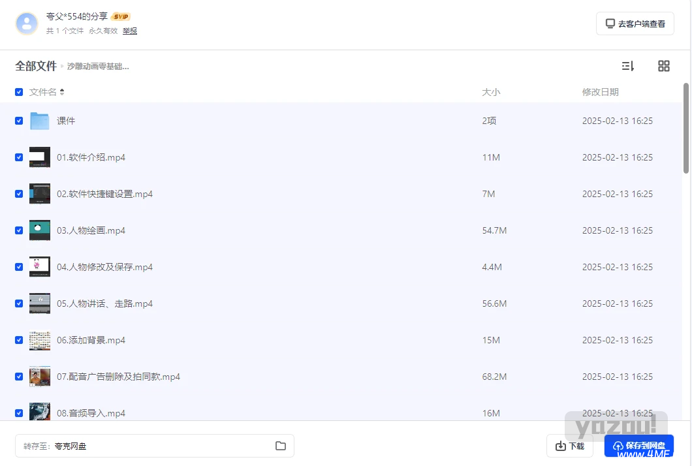The width and height of the screenshot is (692, 466).
Task: Click the folder icon in 转存至 field
Action: [281, 446]
